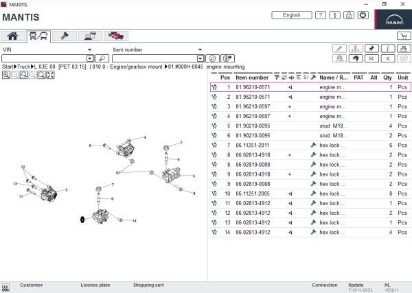The width and height of the screenshot is (412, 293).
Task: Sort by the Pos column header
Action: (x=225, y=78)
